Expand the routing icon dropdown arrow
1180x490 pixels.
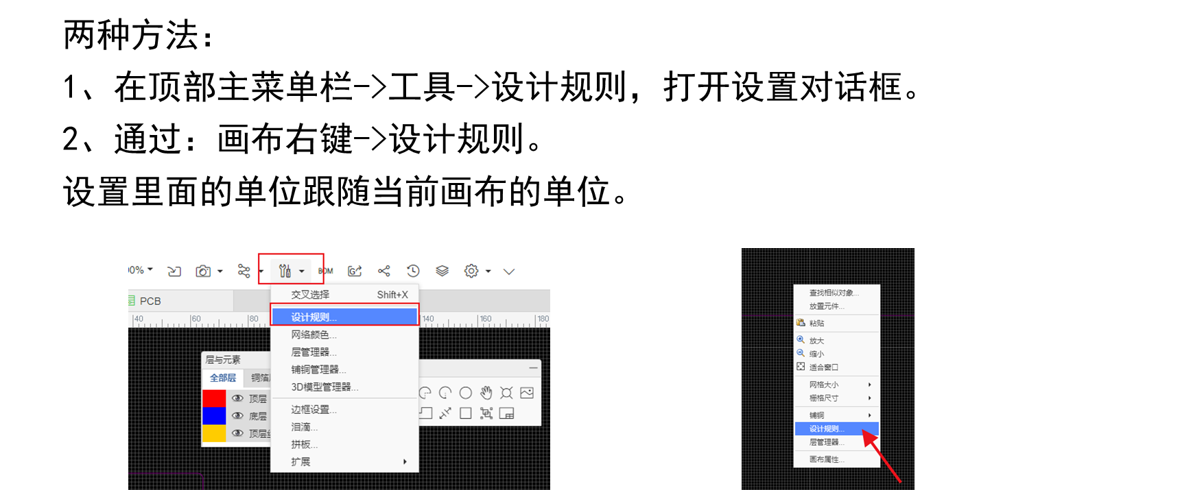tap(261, 271)
